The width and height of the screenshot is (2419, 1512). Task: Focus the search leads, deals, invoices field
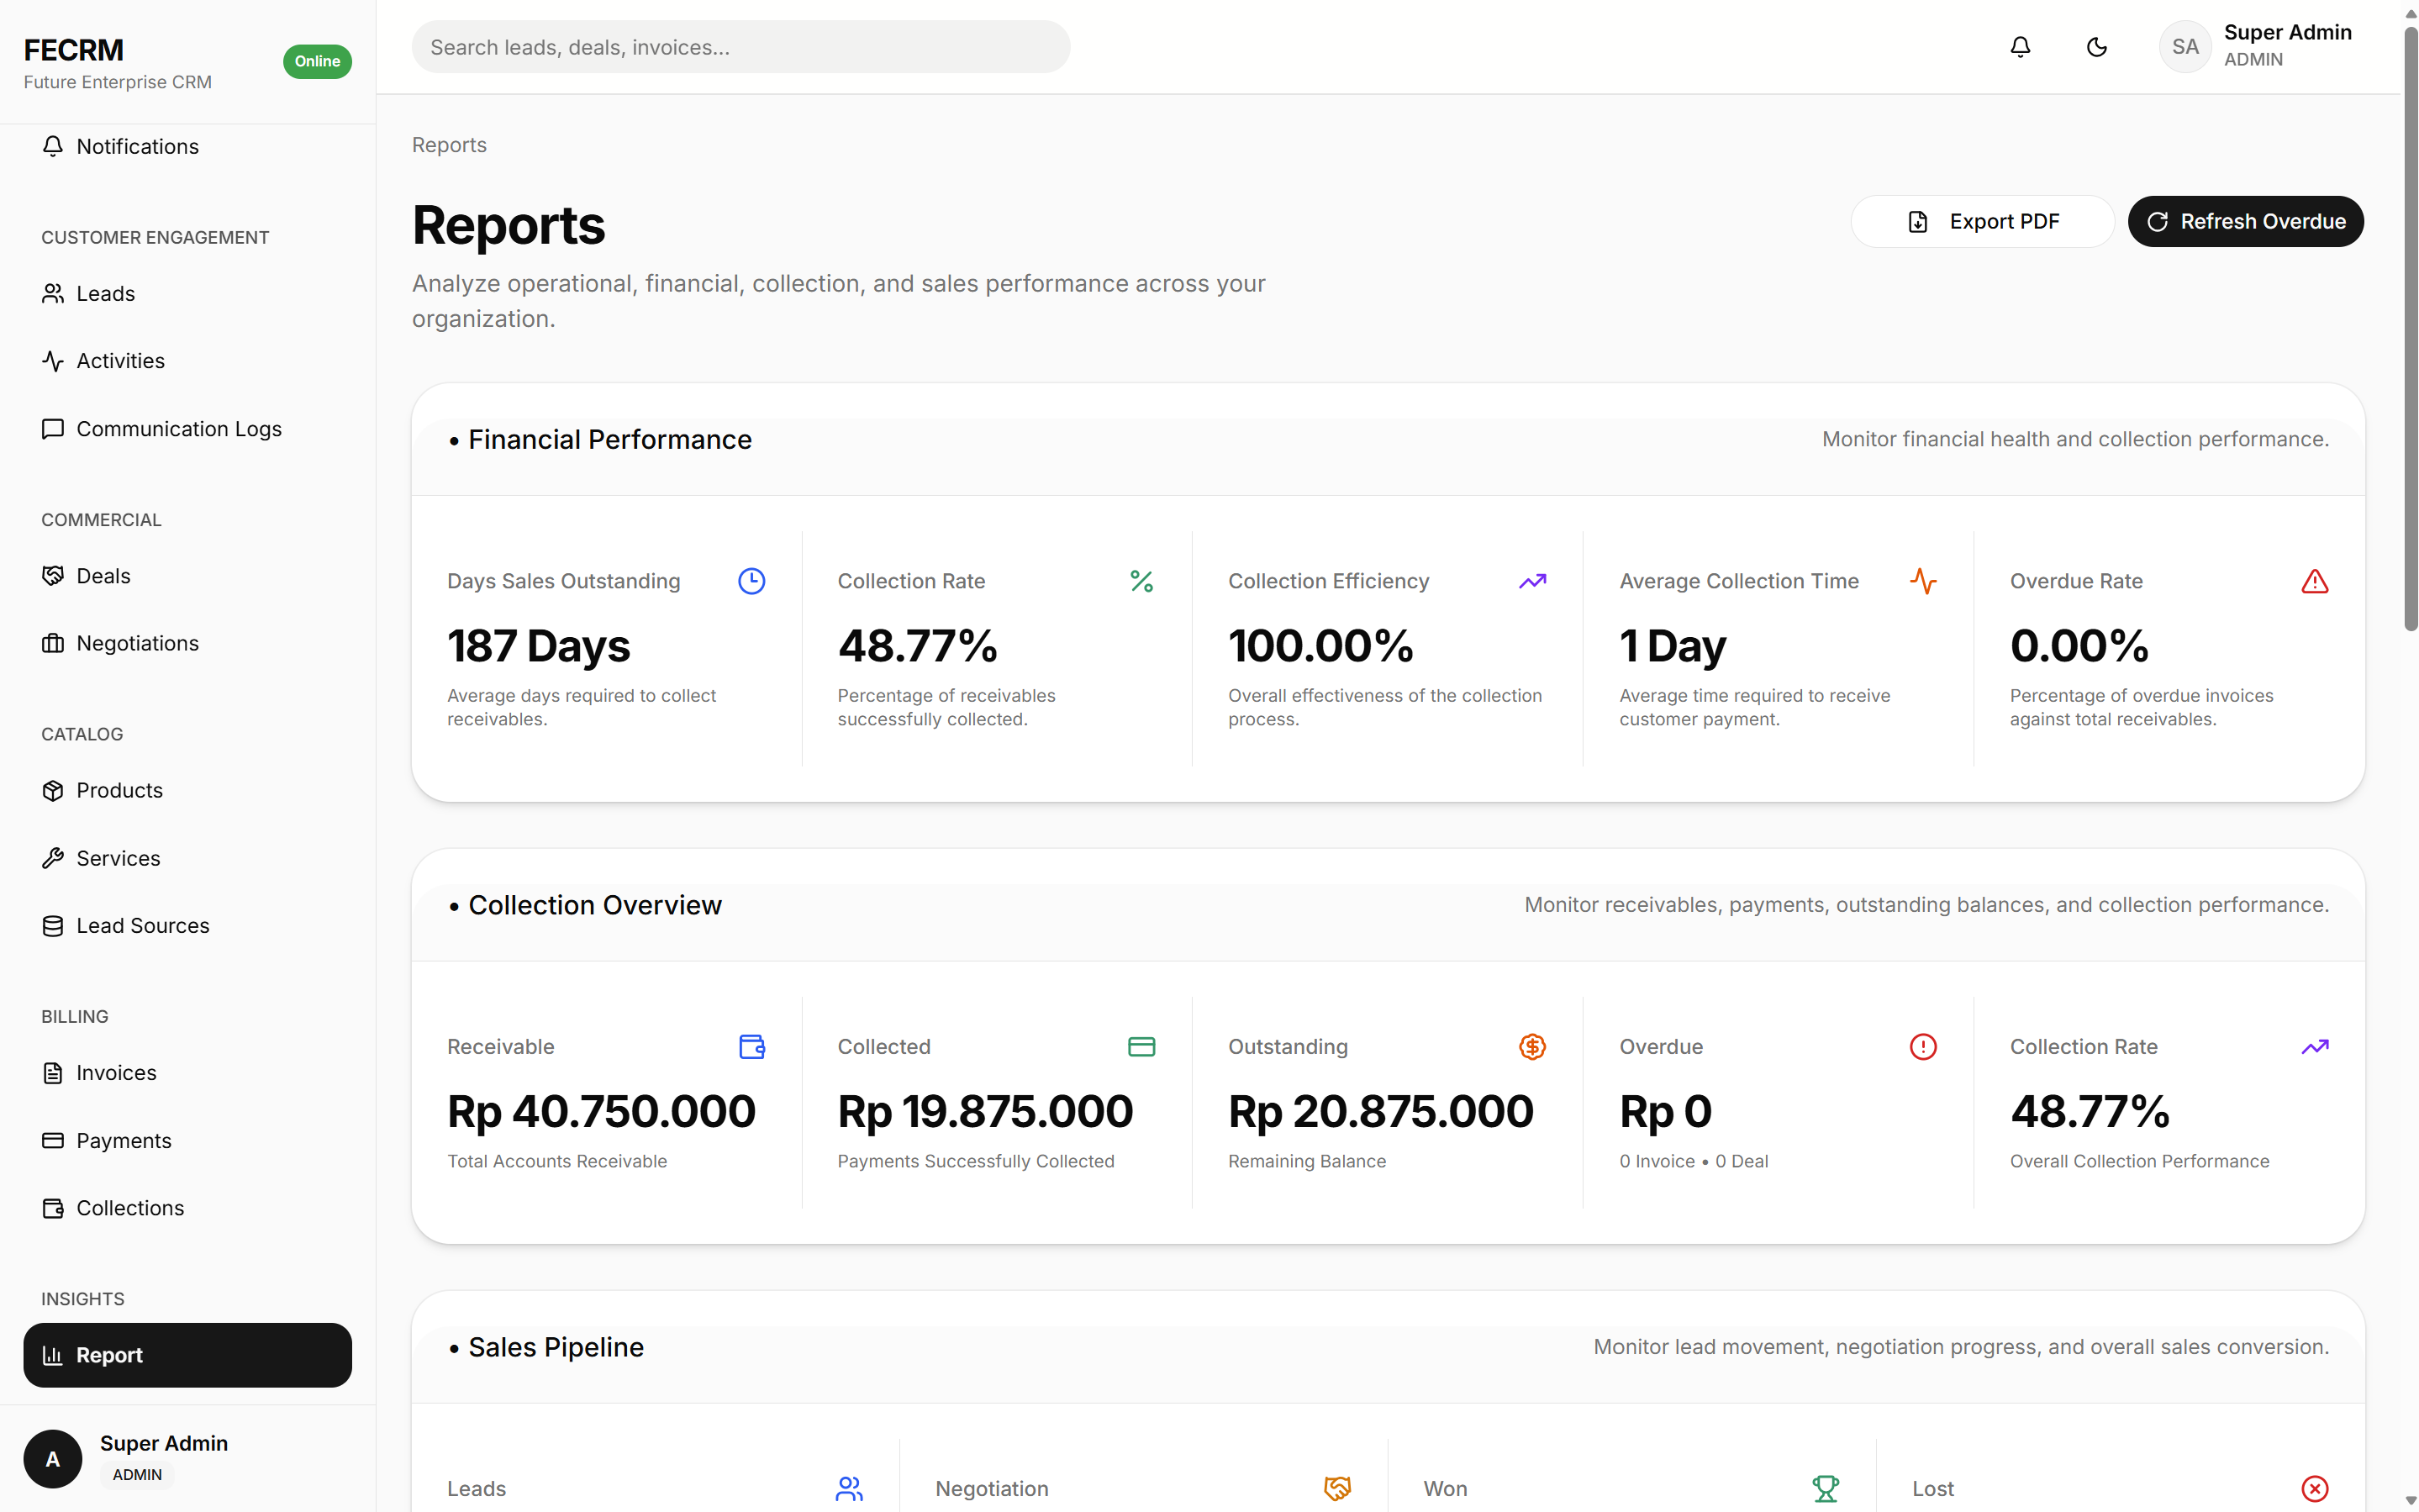740,47
